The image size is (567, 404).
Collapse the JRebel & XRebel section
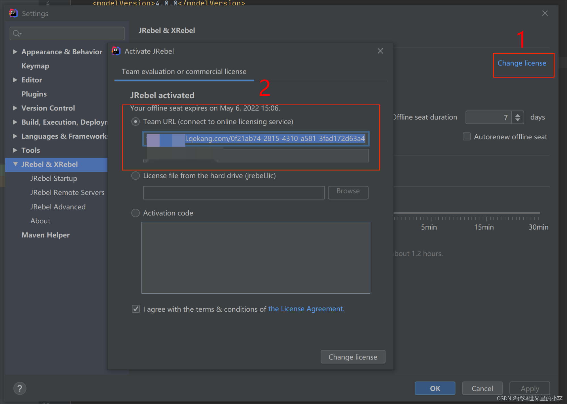point(15,164)
